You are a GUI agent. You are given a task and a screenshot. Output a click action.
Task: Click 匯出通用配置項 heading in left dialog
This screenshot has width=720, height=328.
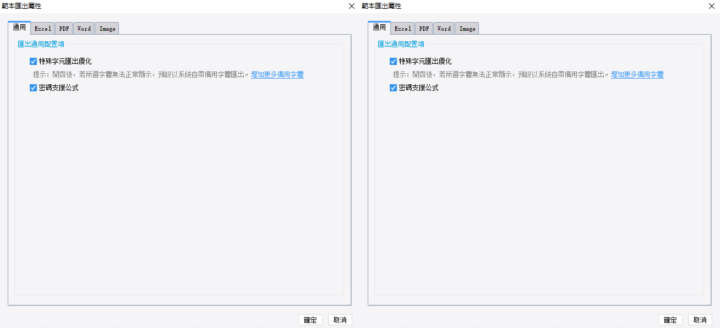pyautogui.click(x=41, y=44)
